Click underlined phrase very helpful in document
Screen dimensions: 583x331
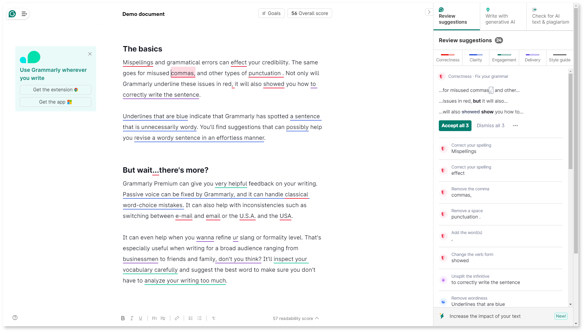[x=231, y=184]
